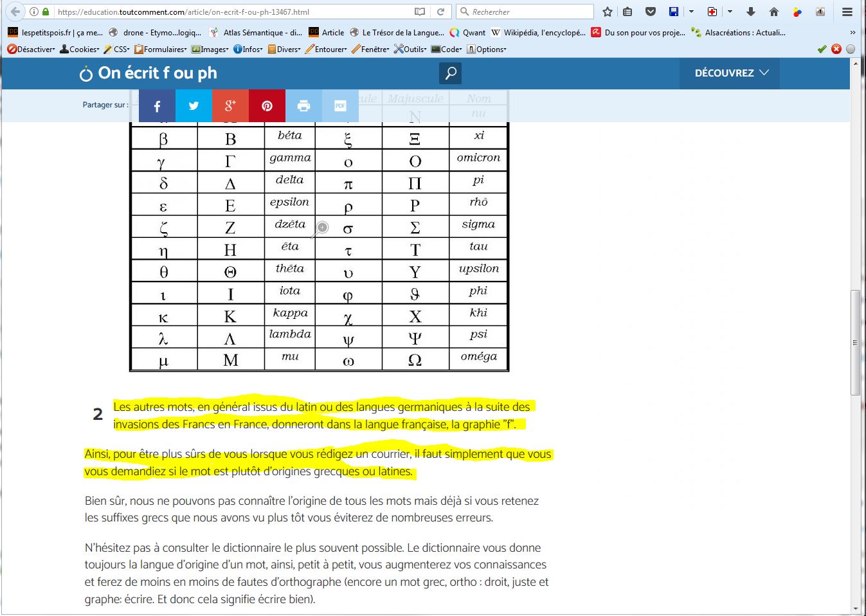866x616 pixels.
Task: Open site search with the magnifier icon
Action: 451,73
